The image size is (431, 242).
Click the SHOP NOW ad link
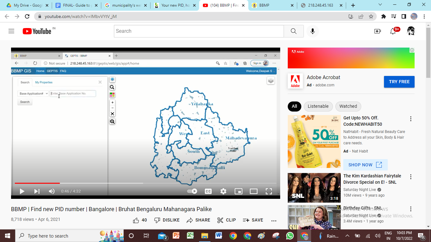(x=365, y=165)
